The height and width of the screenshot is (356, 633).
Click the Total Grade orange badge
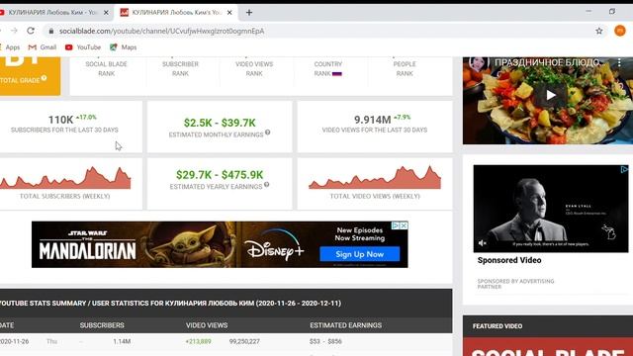point(31,76)
